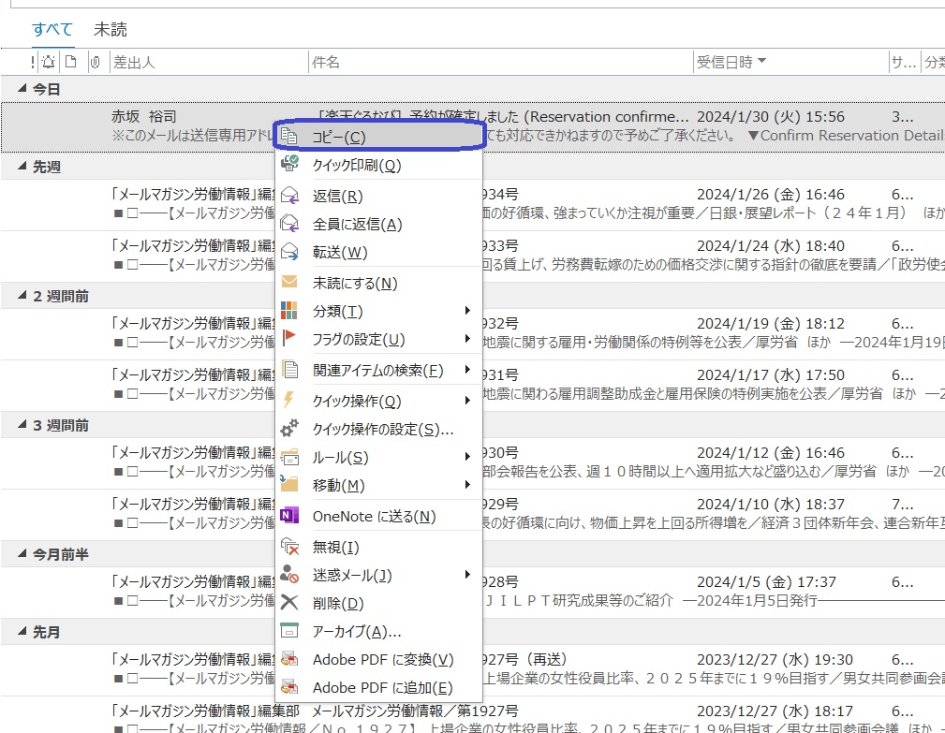The image size is (945, 733).
Task: Open the 分類(T) submenu arrow
Action: pyautogui.click(x=467, y=311)
